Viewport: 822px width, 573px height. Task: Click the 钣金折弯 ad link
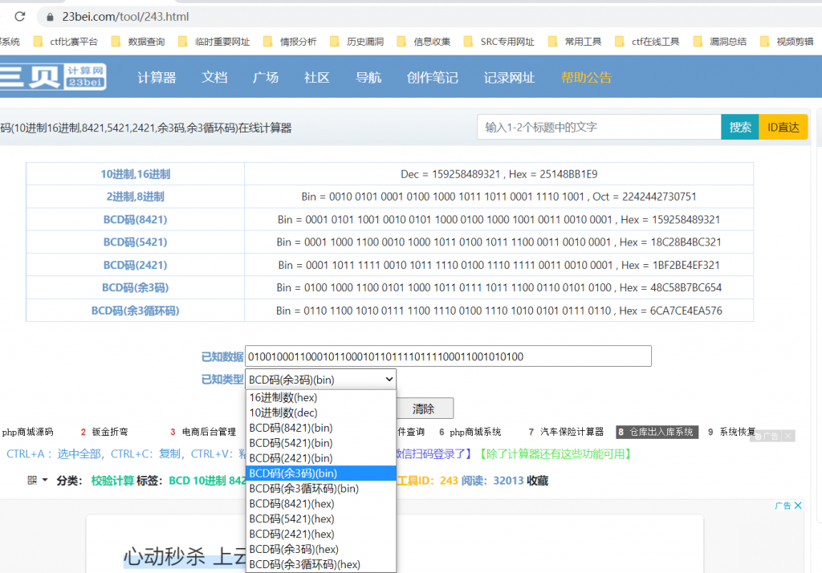[x=109, y=432]
